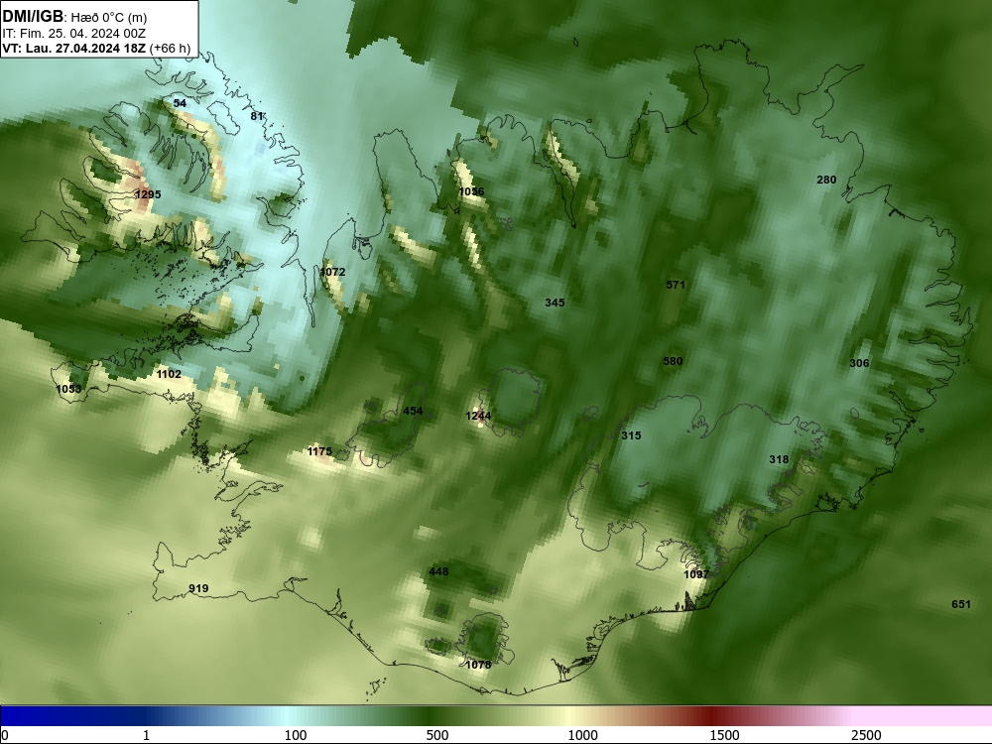
Task: Click the +66 h forecast offset
Action: [171, 49]
